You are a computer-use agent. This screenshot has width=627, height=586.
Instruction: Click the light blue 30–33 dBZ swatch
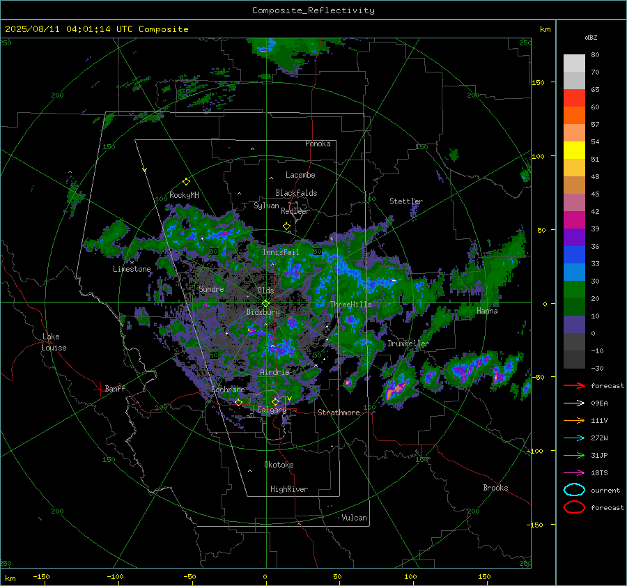click(x=574, y=272)
